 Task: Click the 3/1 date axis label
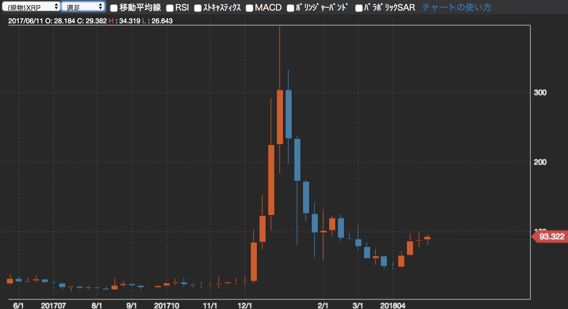pyautogui.click(x=358, y=306)
